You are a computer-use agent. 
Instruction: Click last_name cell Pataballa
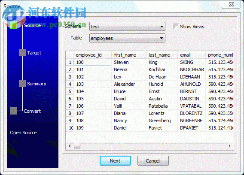pos(162,106)
